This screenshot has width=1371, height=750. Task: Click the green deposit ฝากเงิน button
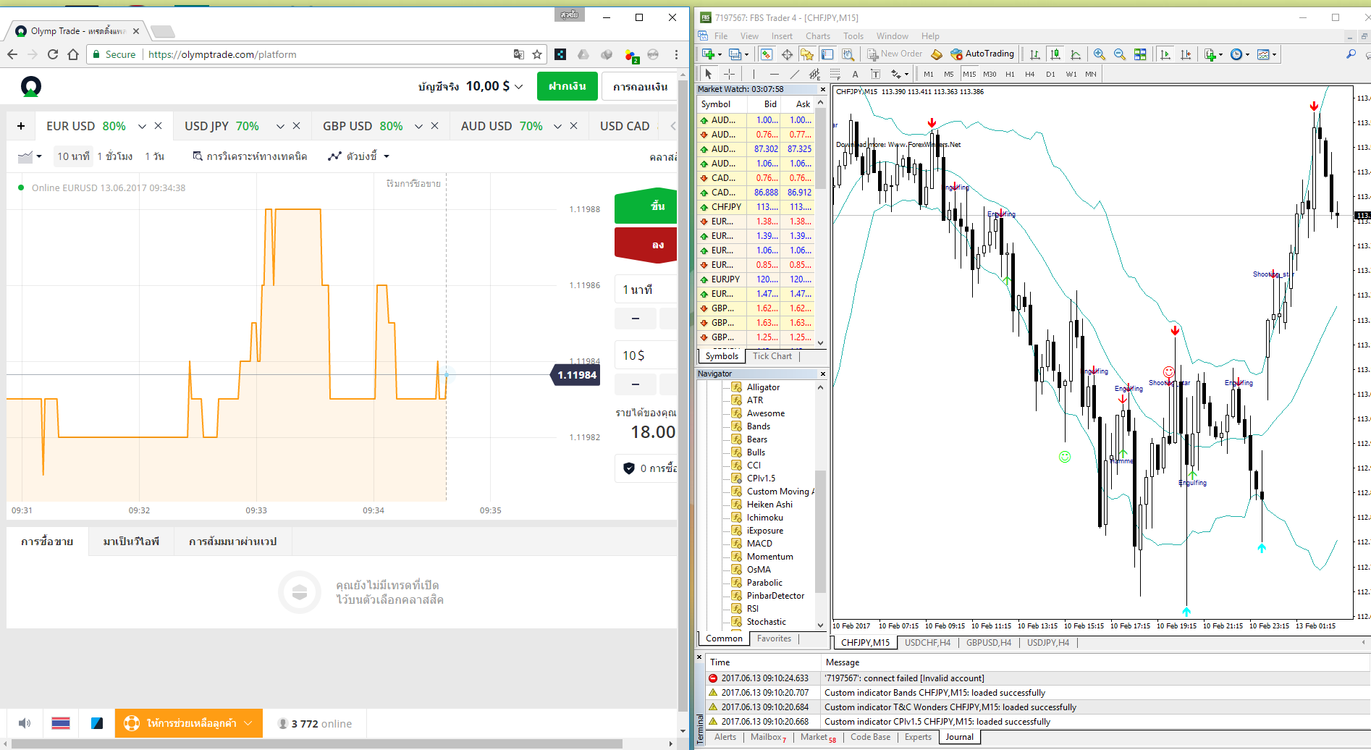pyautogui.click(x=568, y=86)
